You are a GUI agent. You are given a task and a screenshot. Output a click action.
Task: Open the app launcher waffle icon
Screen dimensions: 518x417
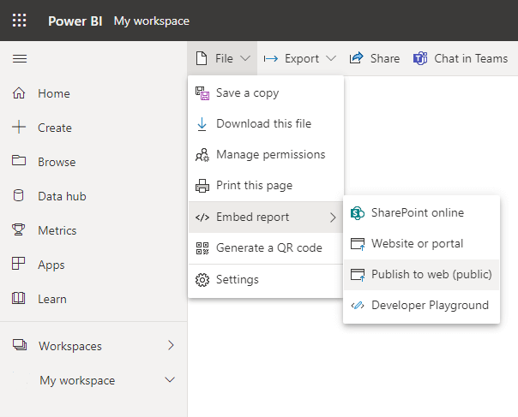19,21
